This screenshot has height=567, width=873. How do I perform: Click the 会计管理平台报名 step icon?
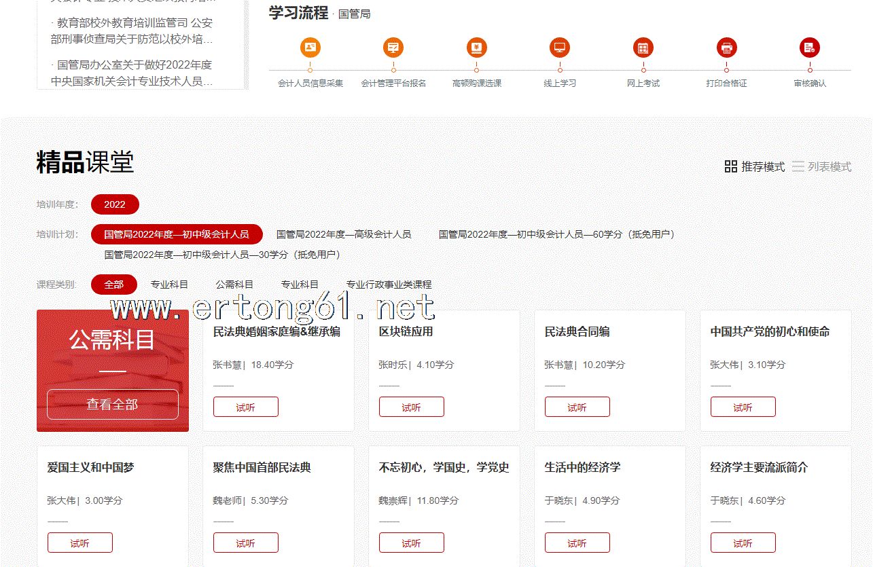point(393,48)
